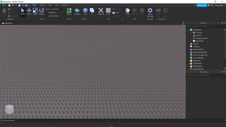Collapse the Workspace tree node
226x127 pixels.
click(188, 30)
